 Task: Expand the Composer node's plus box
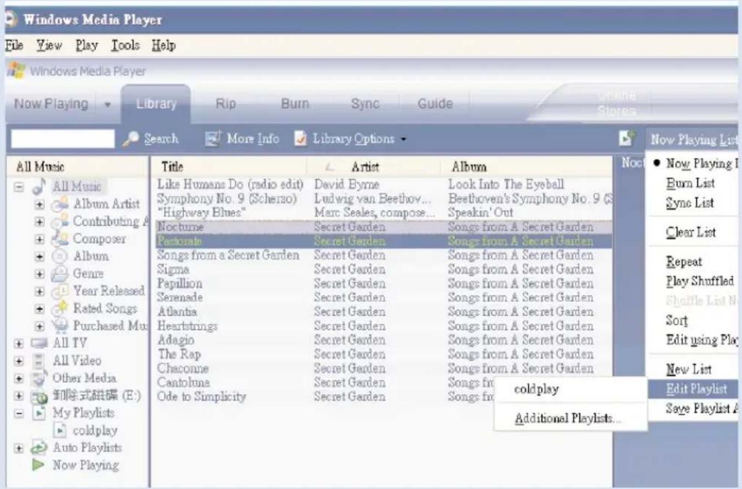39,239
